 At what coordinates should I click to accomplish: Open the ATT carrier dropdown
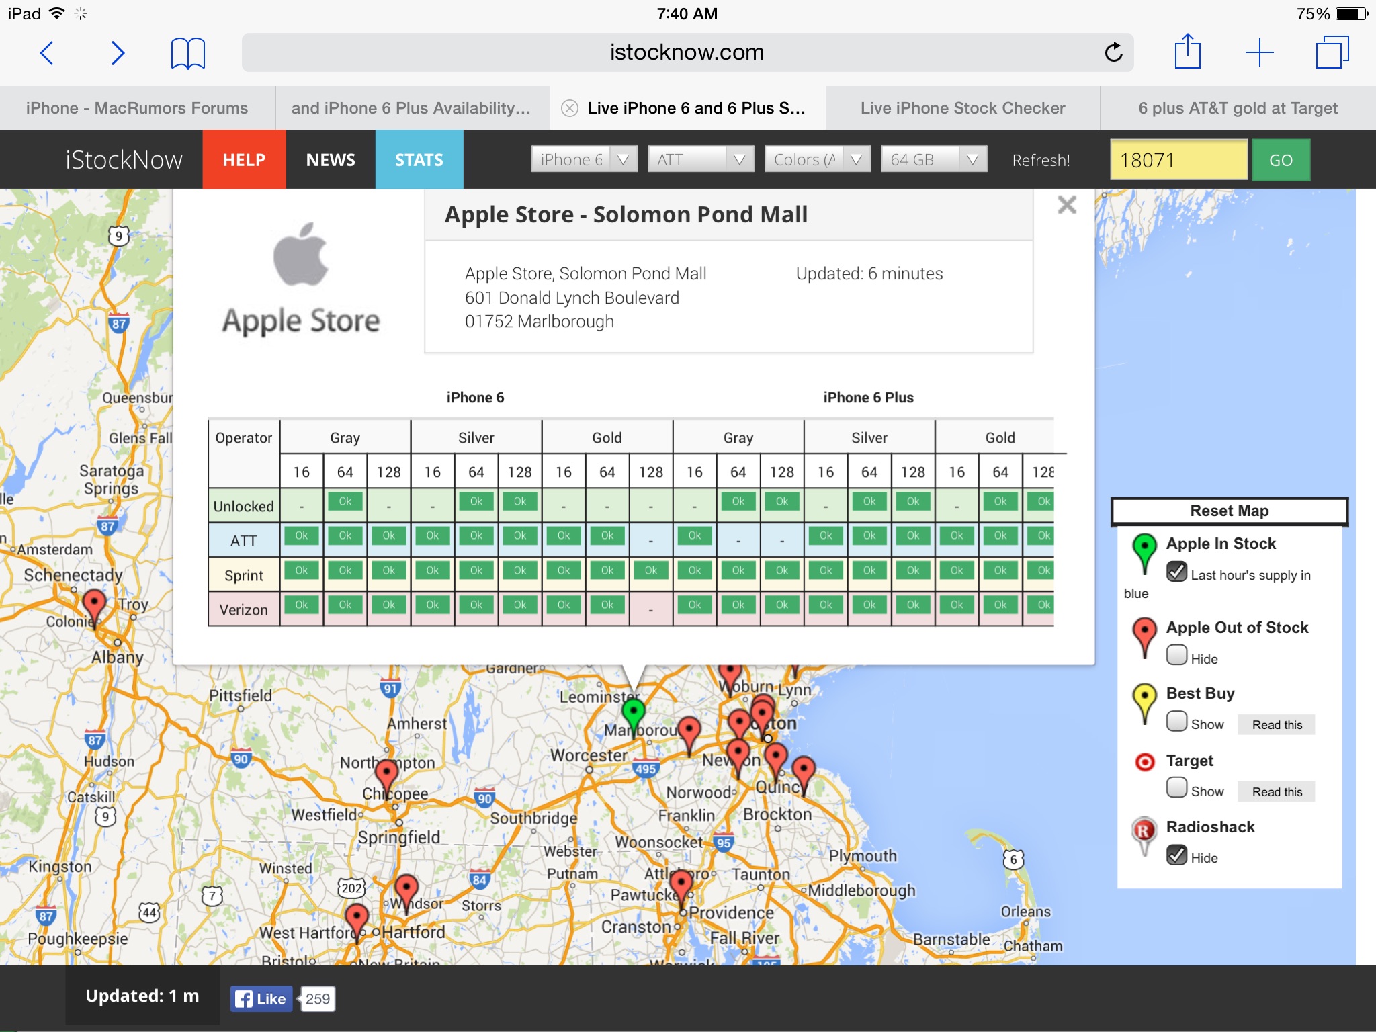pos(701,159)
